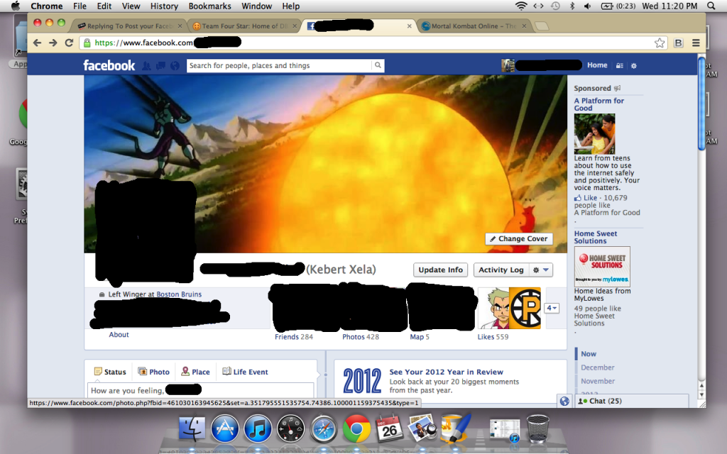Switch to Team Four Star tab

point(244,26)
